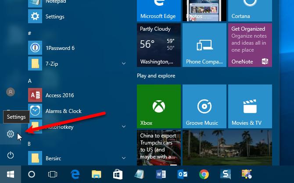Launch Google Chrome from the taskbar

click(x=204, y=174)
